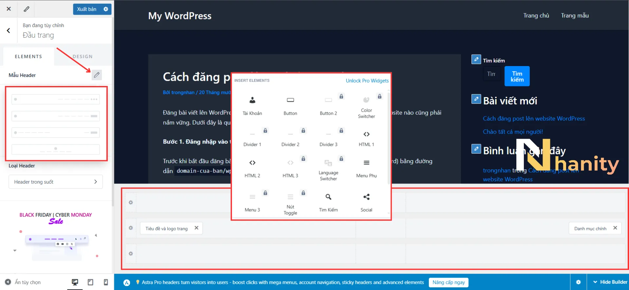Open settings for the top header row
The width and height of the screenshot is (629, 290).
pos(131,202)
